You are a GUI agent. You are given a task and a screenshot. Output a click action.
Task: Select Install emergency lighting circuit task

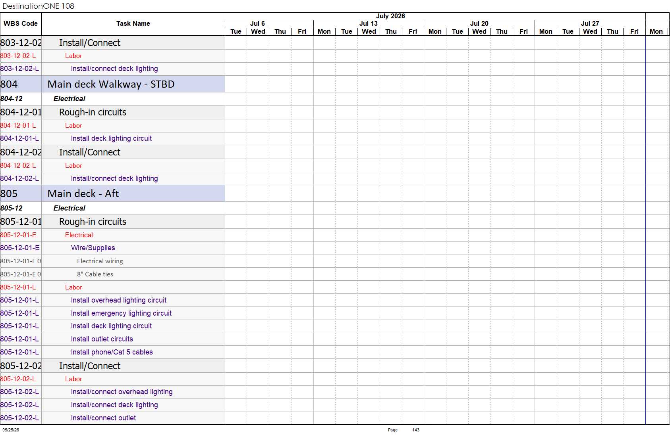pyautogui.click(x=121, y=313)
